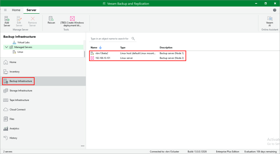Click the search magnifier icon
Screen dimensions: 280x154
pos(133,39)
